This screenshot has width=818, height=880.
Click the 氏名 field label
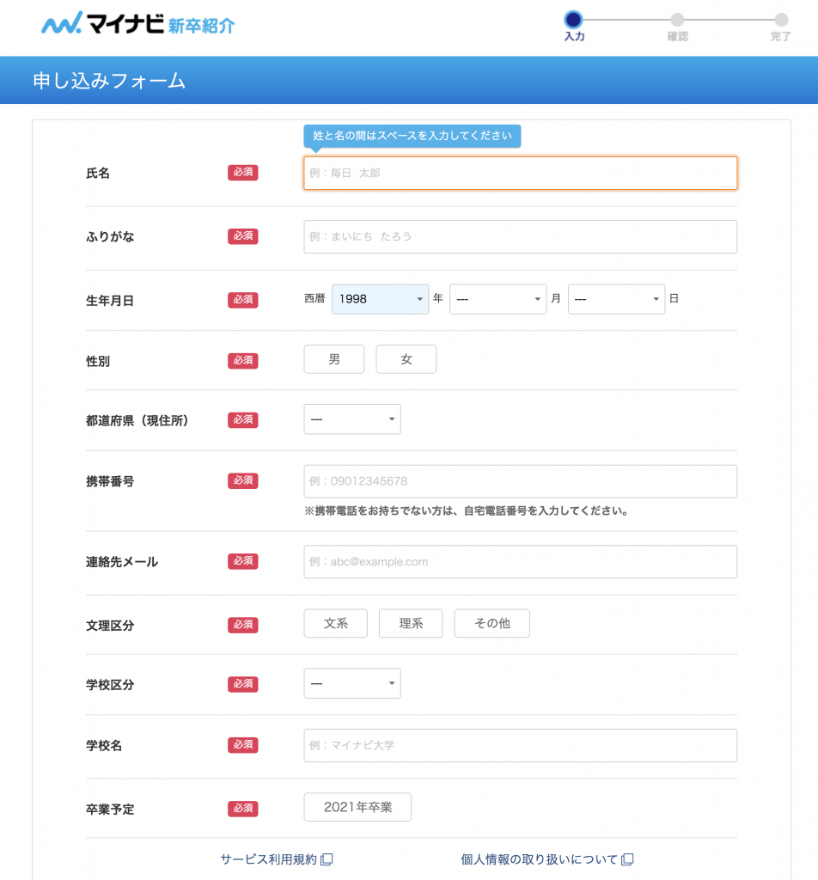tap(98, 173)
